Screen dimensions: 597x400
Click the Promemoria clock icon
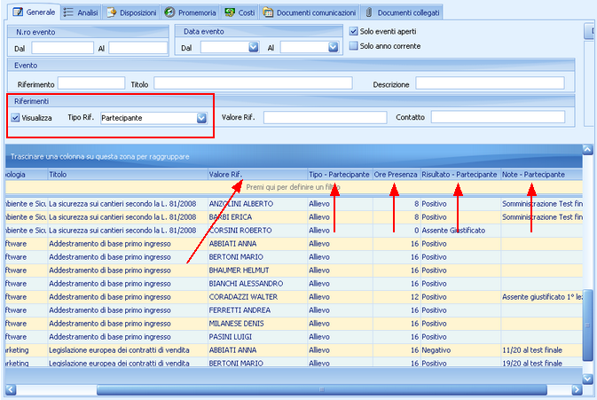[x=171, y=12]
